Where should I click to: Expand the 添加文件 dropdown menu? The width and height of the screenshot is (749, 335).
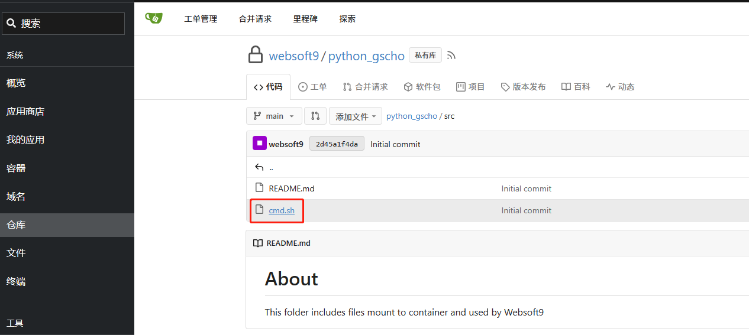[x=355, y=116]
